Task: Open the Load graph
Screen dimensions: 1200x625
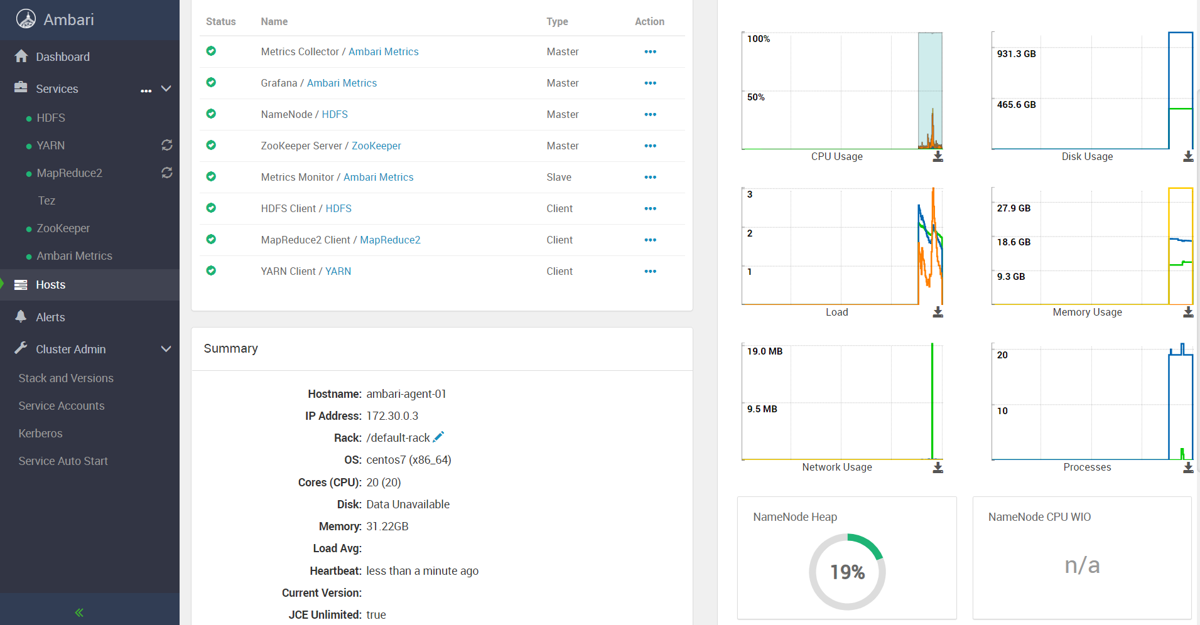Action: [x=842, y=246]
